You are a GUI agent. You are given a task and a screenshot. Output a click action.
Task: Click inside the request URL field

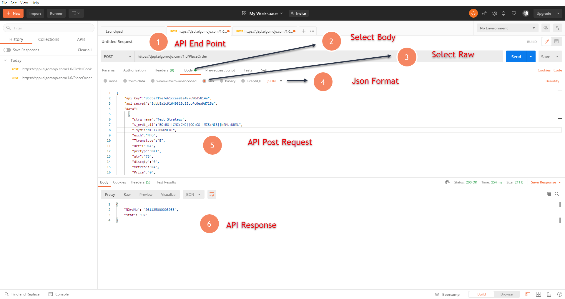206,56
